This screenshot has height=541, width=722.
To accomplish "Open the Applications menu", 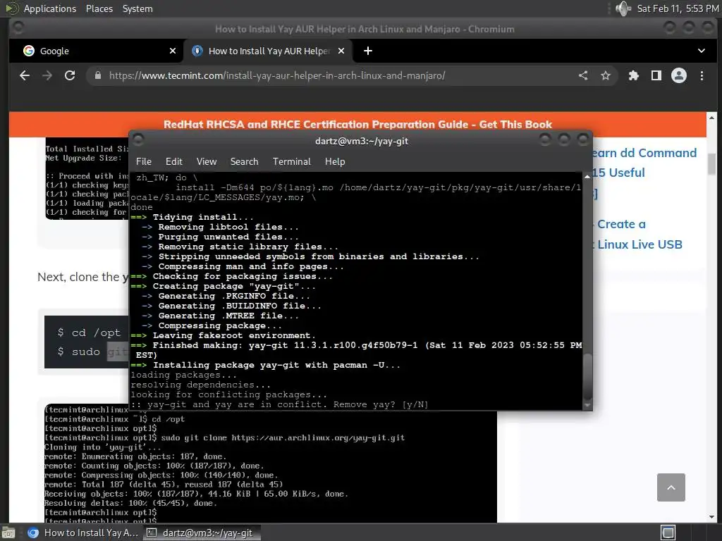I will point(50,8).
